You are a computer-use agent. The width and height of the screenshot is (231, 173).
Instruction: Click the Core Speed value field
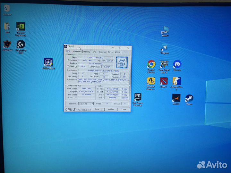(x=86, y=88)
